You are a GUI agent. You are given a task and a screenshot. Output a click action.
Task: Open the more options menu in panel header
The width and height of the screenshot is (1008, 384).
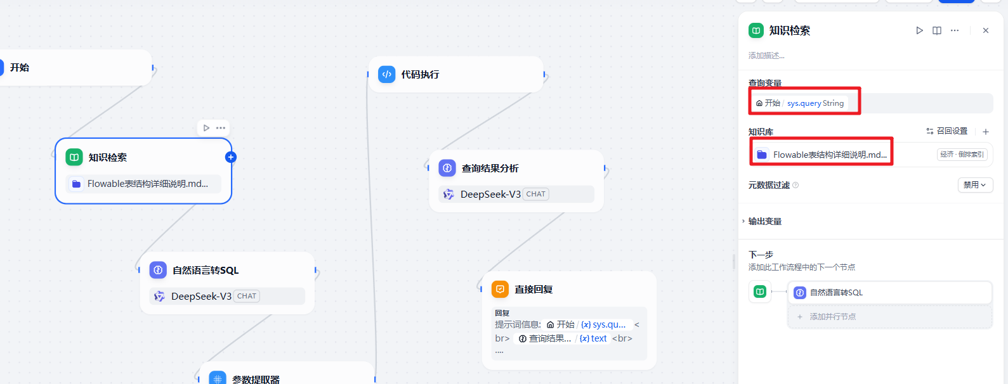(x=955, y=30)
